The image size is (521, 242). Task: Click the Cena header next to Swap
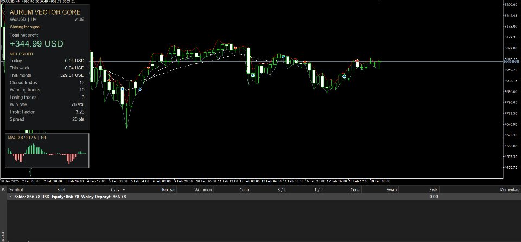[x=355, y=190]
